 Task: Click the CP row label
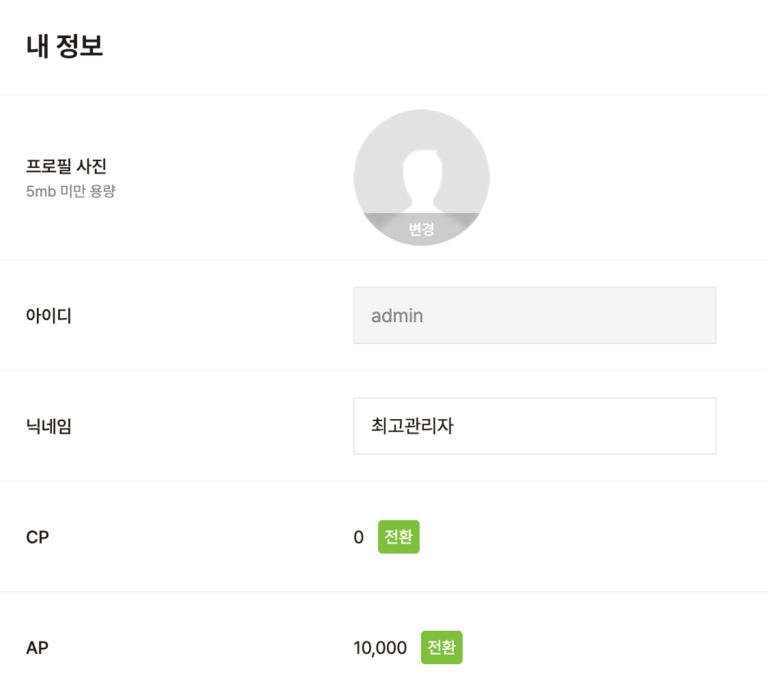[x=38, y=537]
